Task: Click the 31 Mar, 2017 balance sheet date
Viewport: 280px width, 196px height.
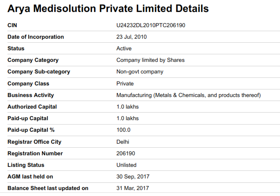Action: pyautogui.click(x=133, y=188)
